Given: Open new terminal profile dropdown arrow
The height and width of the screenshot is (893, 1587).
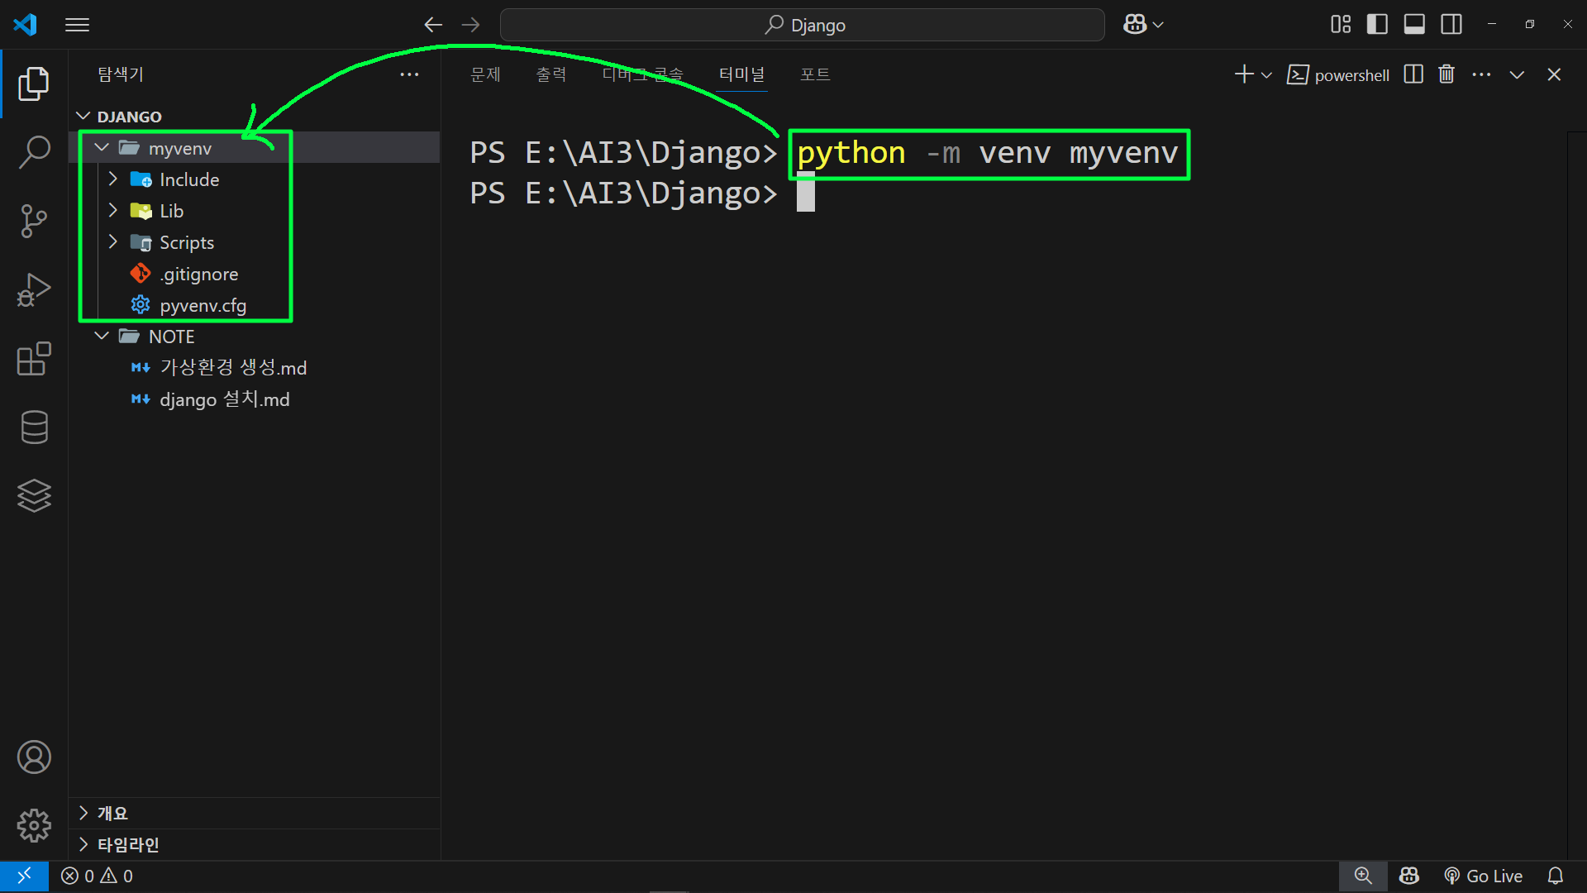Looking at the screenshot, I should (x=1266, y=75).
